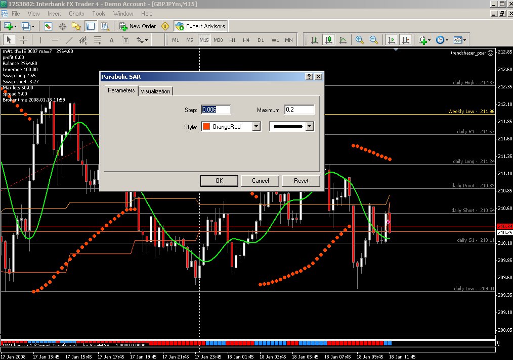Click the Maximum value input field
Viewport: 513px width, 360px height.
pos(300,110)
